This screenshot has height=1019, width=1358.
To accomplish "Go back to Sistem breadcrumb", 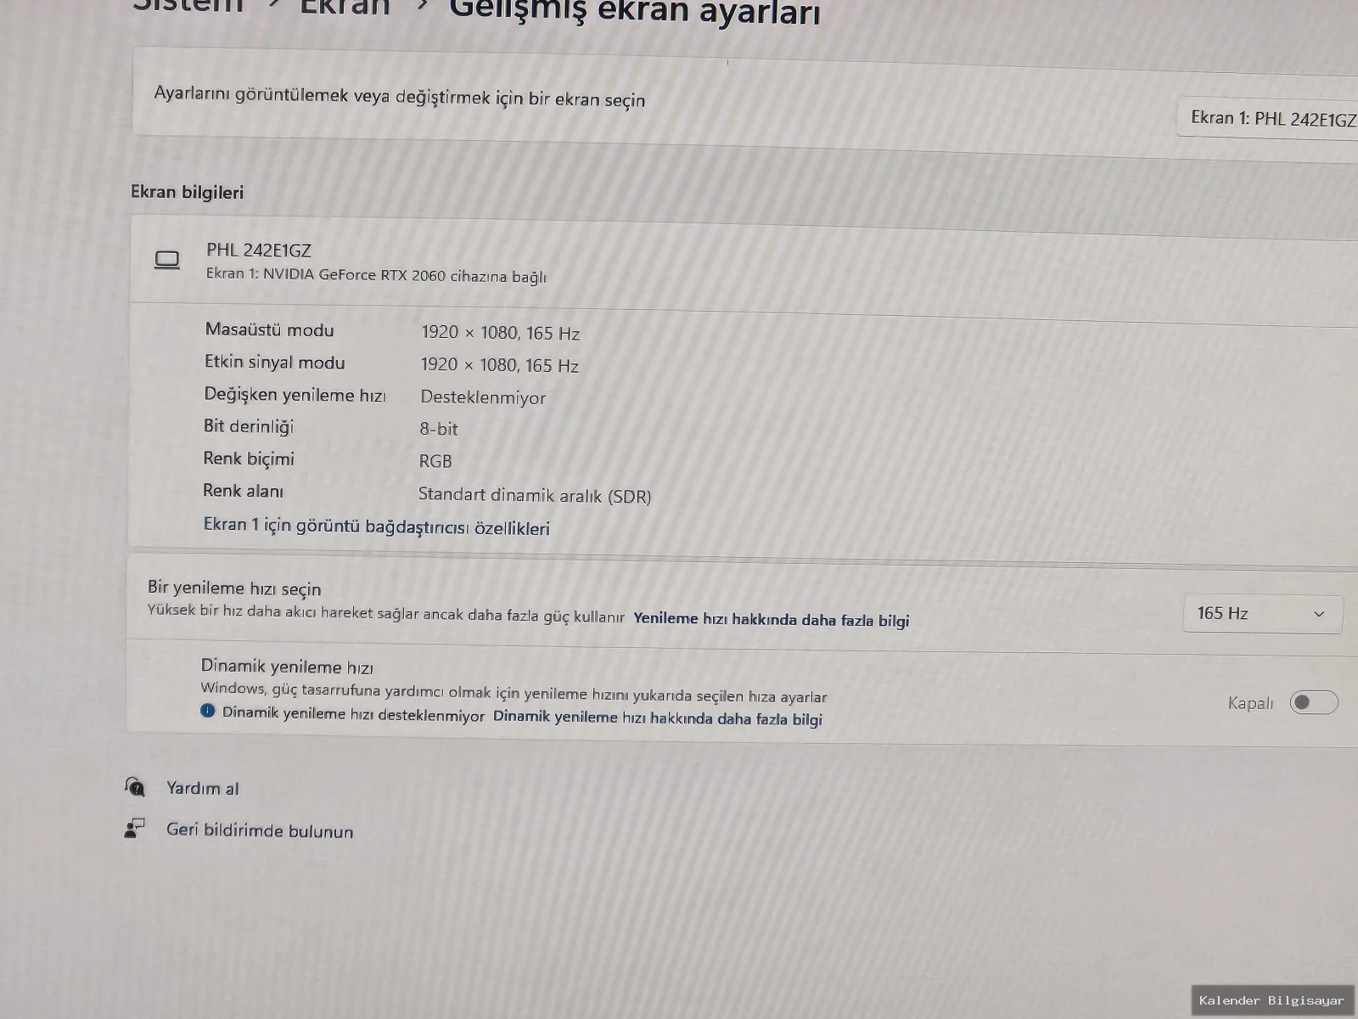I will (x=188, y=5).
